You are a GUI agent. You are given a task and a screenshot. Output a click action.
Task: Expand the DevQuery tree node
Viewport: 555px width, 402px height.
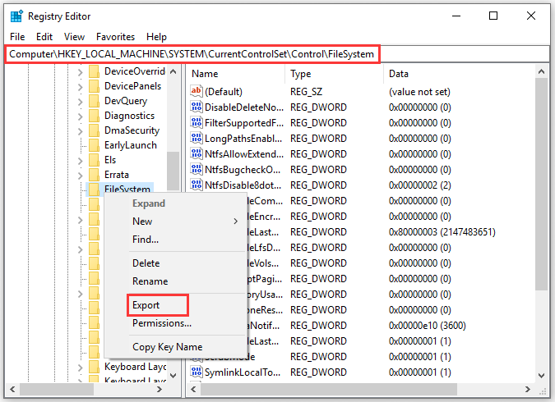80,102
